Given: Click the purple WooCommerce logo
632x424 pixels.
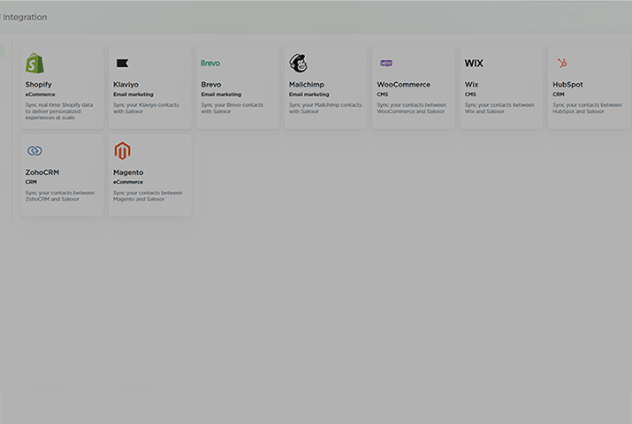Looking at the screenshot, I should click(386, 64).
